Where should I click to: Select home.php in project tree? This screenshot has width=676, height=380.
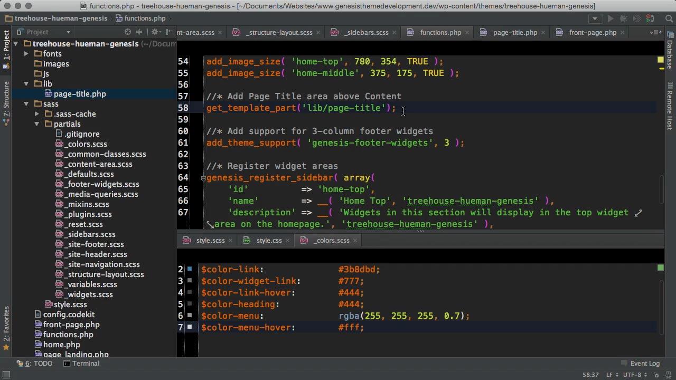point(57,345)
